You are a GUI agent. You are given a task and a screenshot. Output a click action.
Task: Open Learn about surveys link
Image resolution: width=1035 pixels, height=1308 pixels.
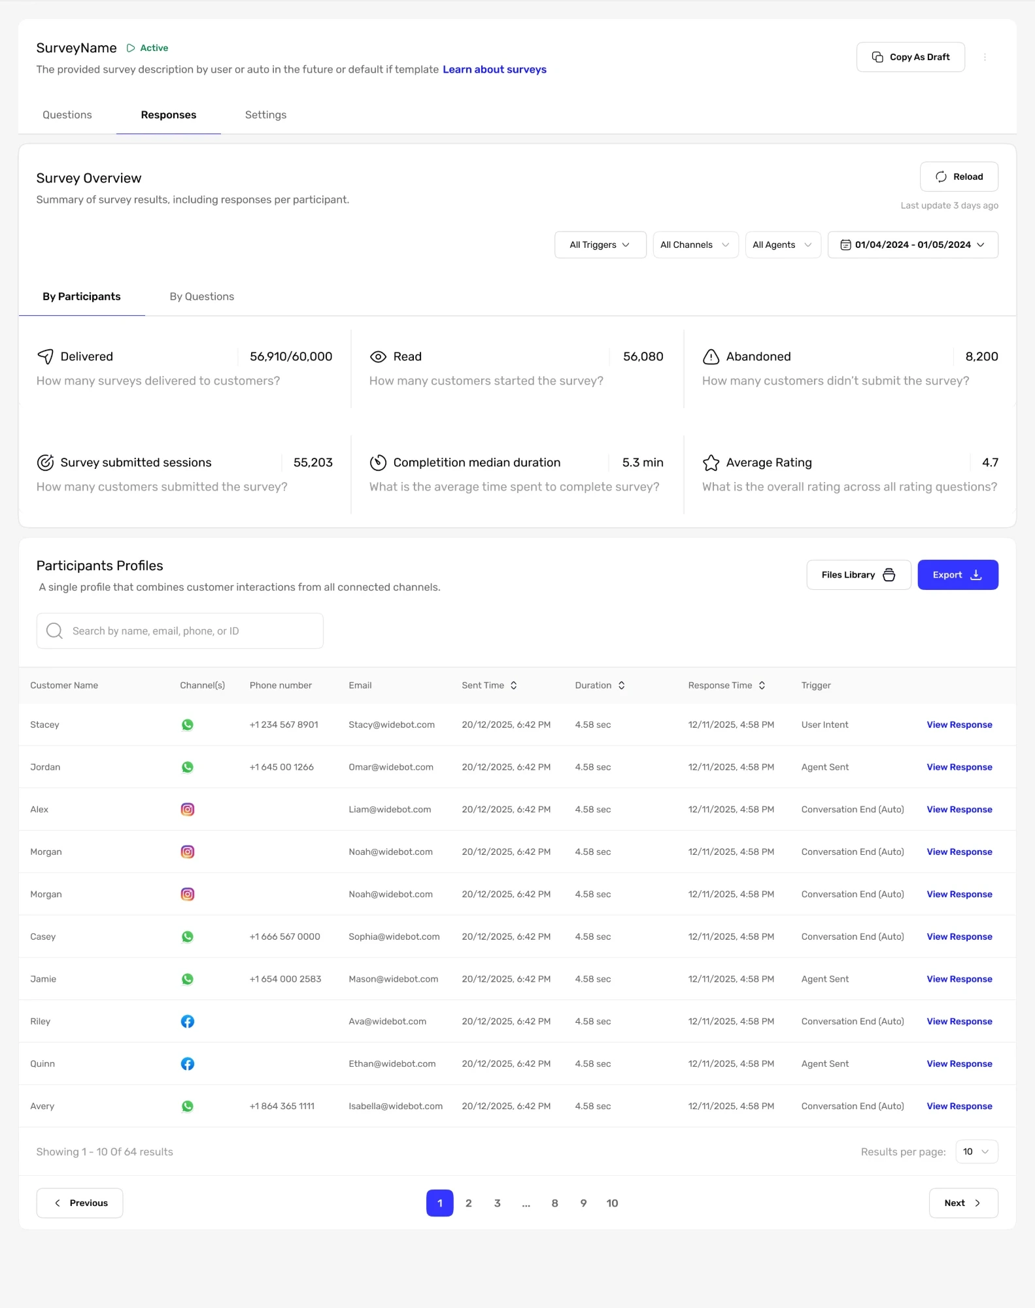point(495,69)
